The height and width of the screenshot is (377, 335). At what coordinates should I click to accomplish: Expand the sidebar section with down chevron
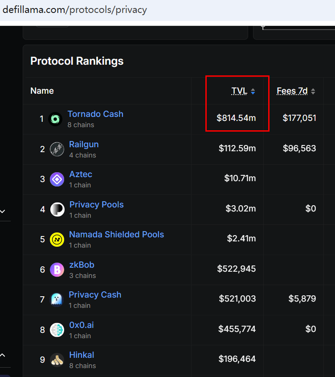pos(3,211)
